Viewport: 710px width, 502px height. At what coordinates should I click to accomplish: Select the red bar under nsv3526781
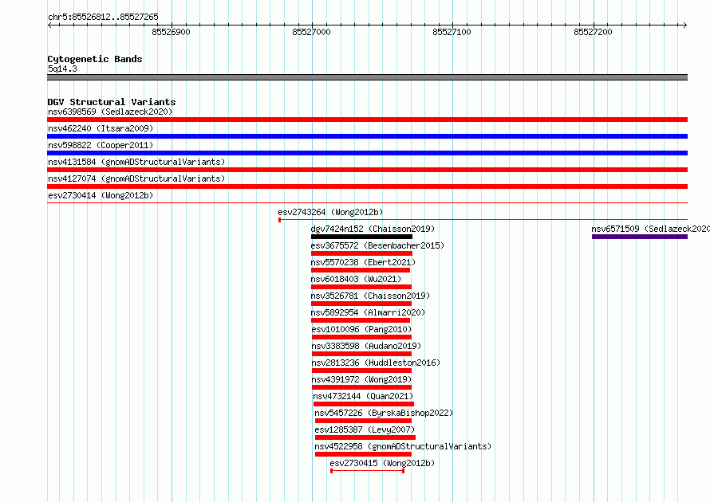361,304
